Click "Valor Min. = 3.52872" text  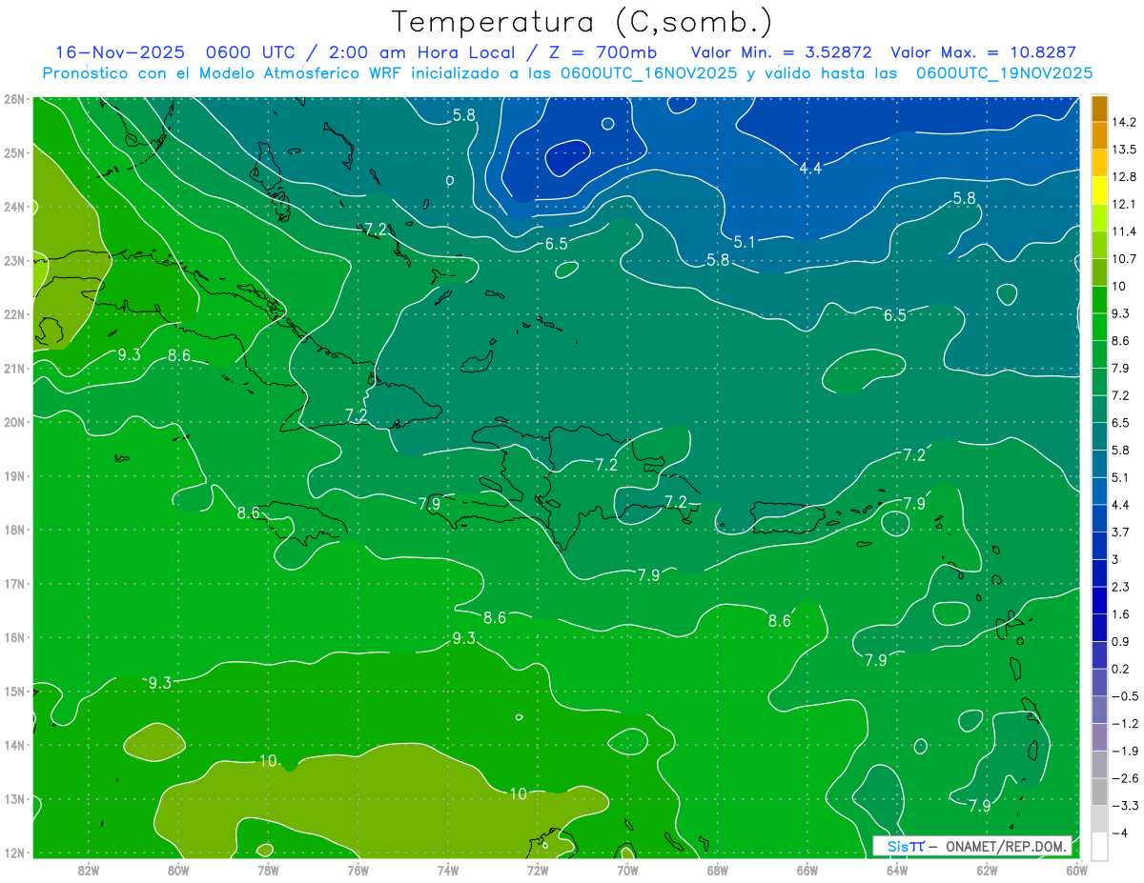click(781, 52)
